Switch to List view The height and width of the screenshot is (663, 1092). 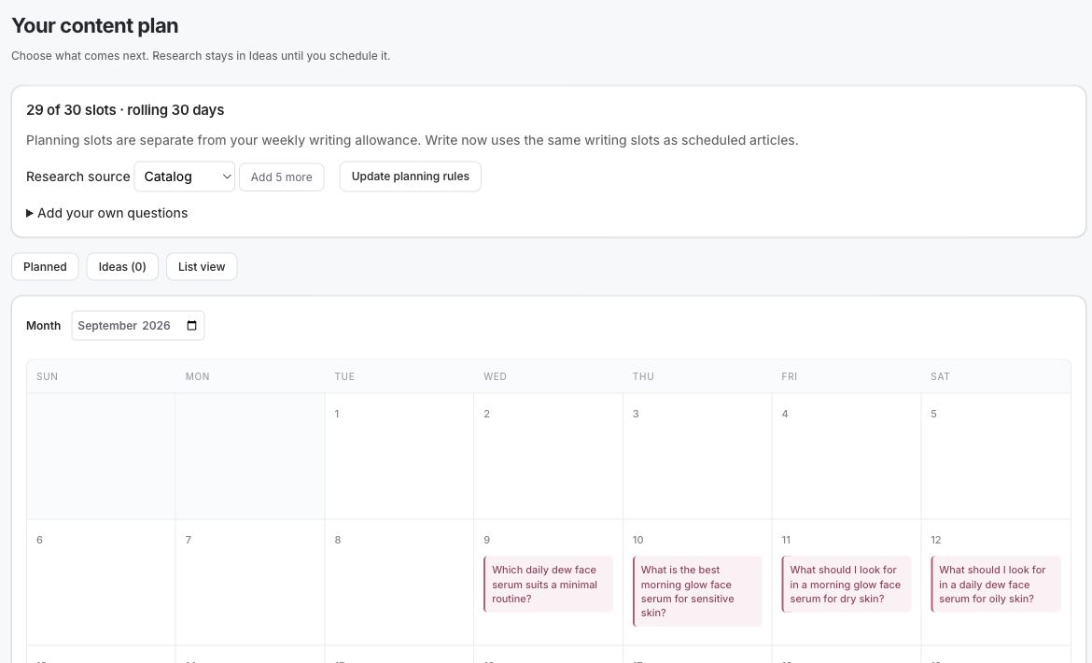coord(202,267)
